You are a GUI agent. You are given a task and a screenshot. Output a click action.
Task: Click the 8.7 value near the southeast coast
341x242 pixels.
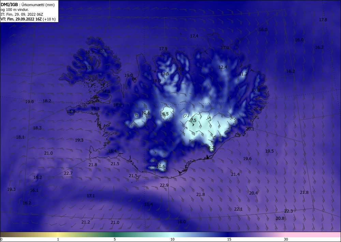tap(211, 148)
